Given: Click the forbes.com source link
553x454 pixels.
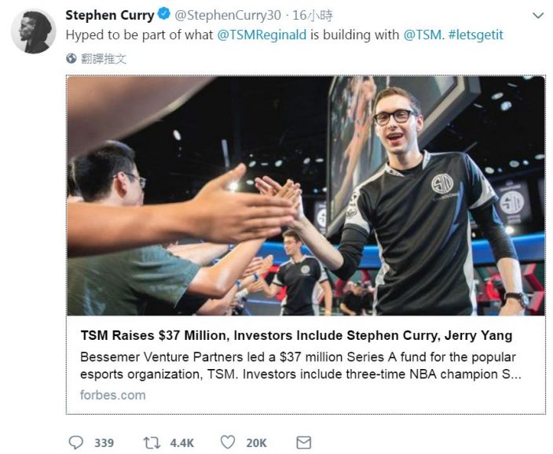Looking at the screenshot, I should point(113,395).
